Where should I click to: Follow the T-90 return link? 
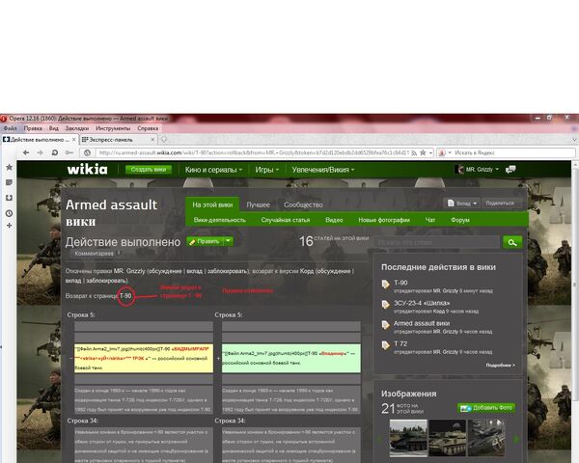pos(125,296)
